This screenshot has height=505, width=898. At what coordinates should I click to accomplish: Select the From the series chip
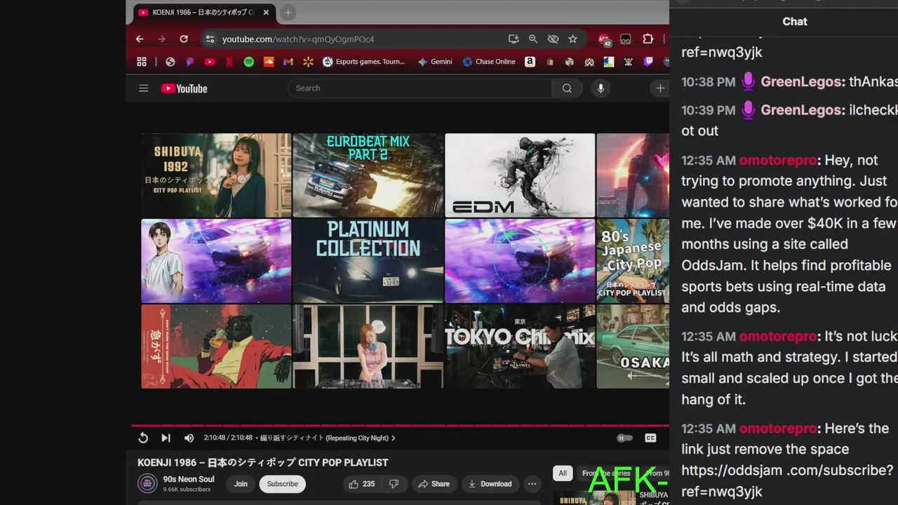606,473
